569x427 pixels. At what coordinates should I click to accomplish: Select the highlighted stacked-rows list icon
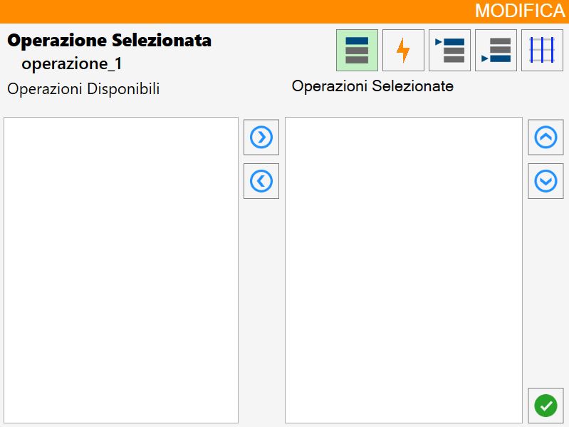point(357,50)
